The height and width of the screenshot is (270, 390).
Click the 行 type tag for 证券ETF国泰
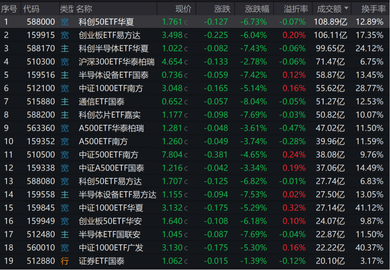(65, 261)
